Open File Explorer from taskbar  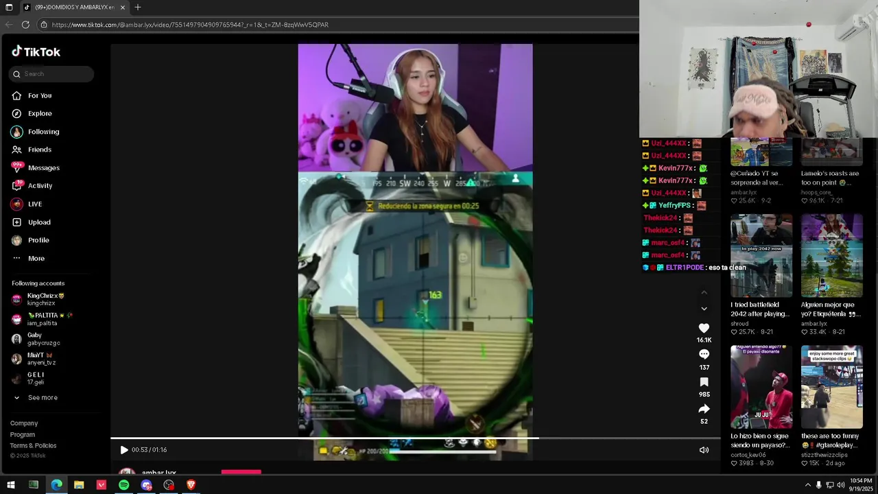79,485
